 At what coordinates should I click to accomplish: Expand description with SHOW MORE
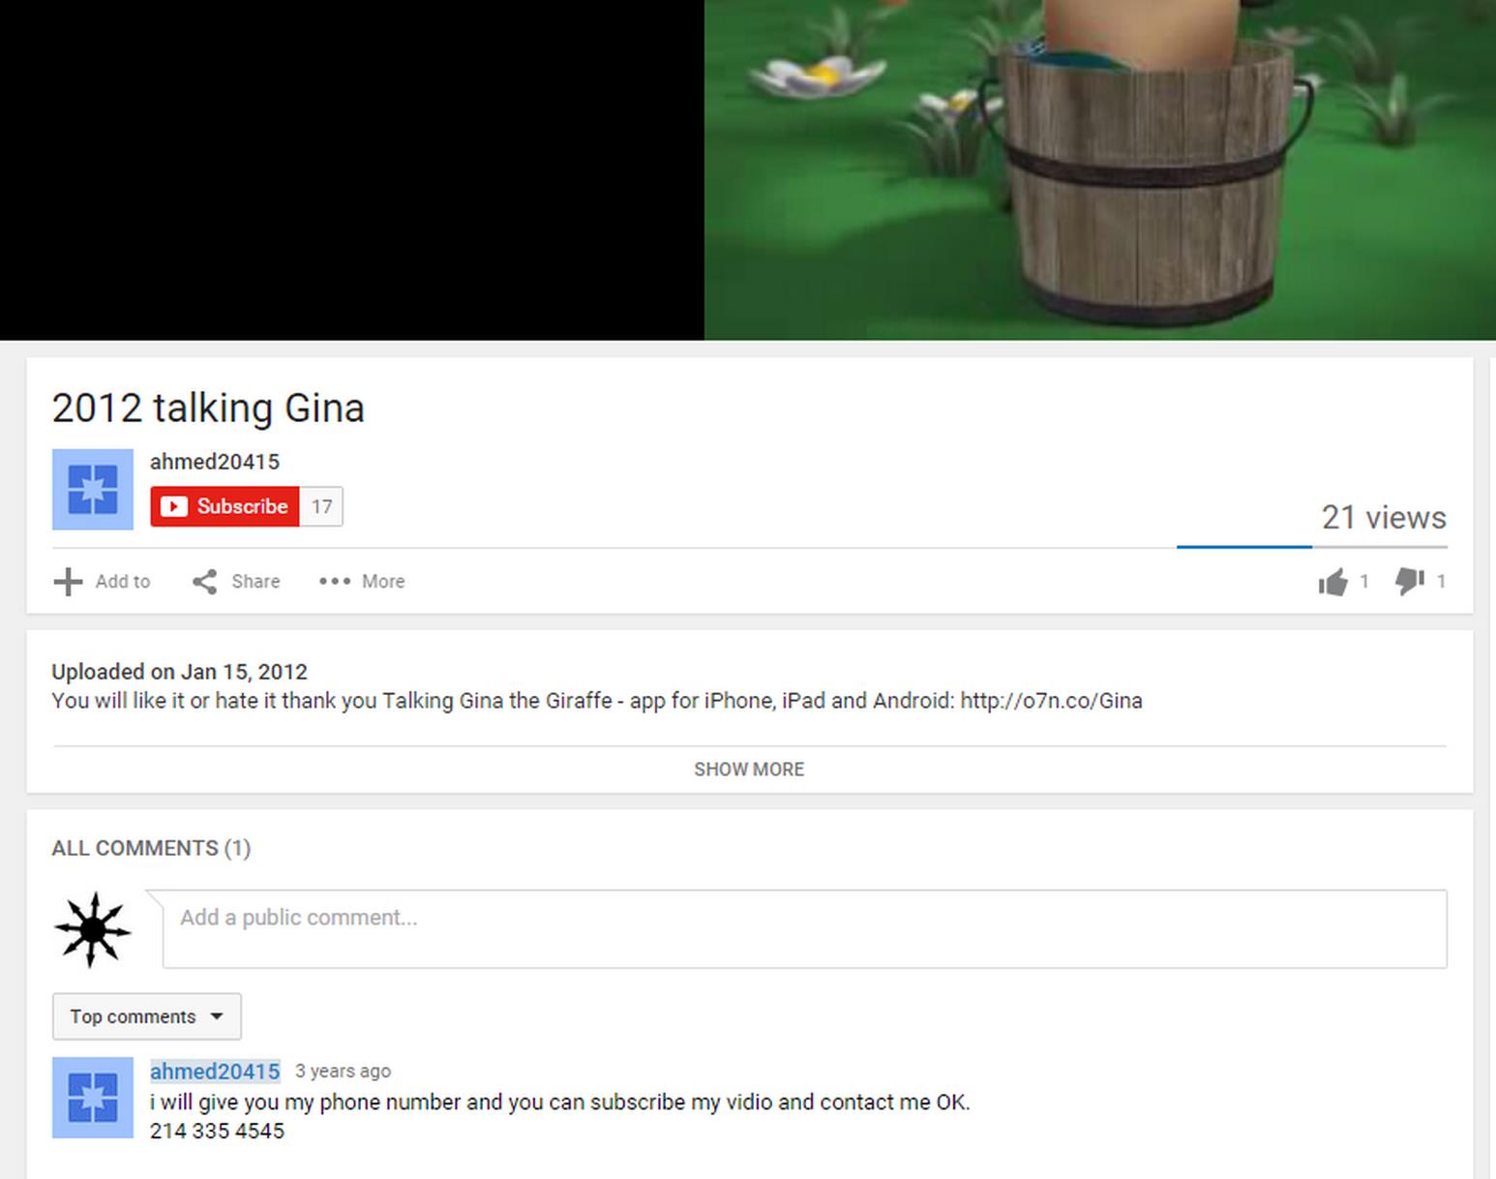[749, 770]
